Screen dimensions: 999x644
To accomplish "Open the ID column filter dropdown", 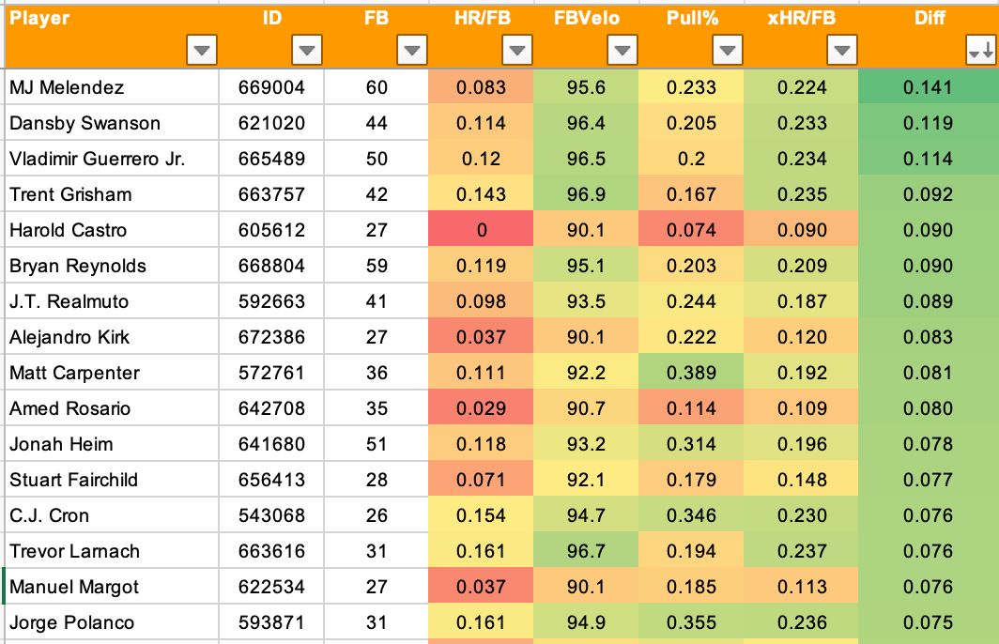I will (x=306, y=50).
